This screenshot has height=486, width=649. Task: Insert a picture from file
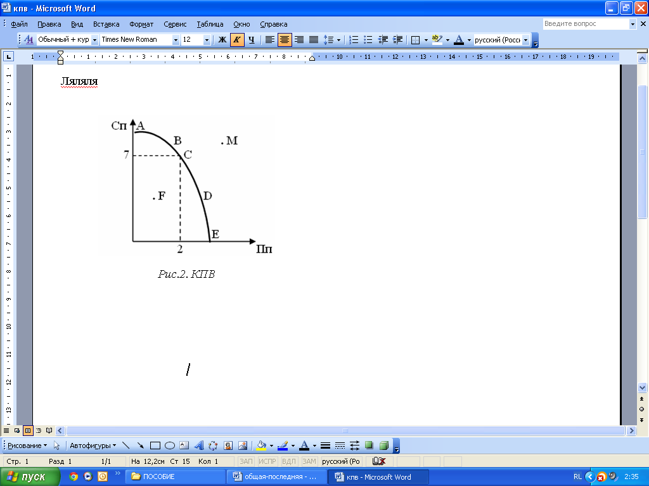(x=243, y=445)
